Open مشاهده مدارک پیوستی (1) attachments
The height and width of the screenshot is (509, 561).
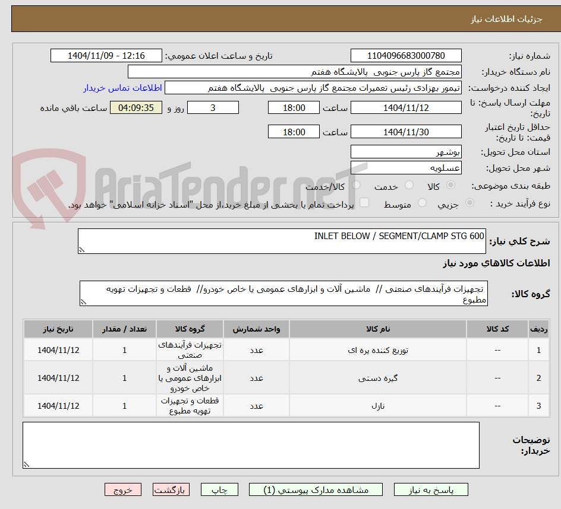point(316,489)
